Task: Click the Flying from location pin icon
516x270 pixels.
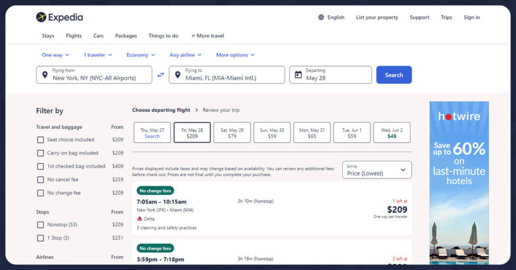Action: pos(45,75)
